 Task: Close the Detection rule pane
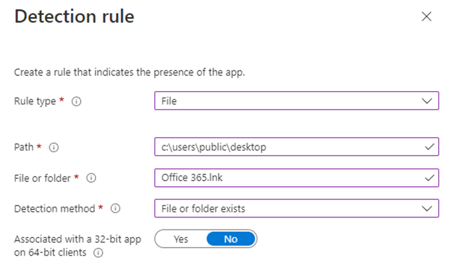coord(426,17)
